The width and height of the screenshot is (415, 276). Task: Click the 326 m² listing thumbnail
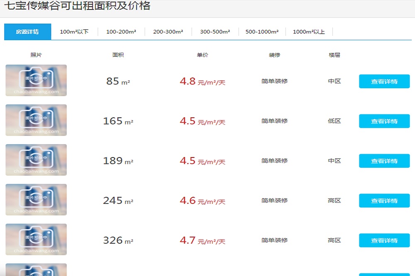click(x=36, y=240)
